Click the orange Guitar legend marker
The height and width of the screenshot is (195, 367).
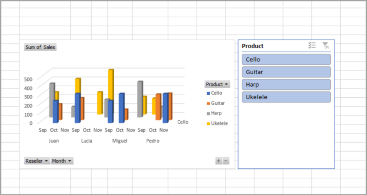coord(208,104)
